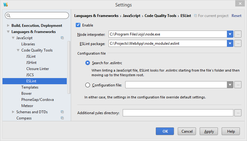Viewport: 247px width, 141px height.
Task: Click OK button
Action: pyautogui.click(x=165, y=131)
